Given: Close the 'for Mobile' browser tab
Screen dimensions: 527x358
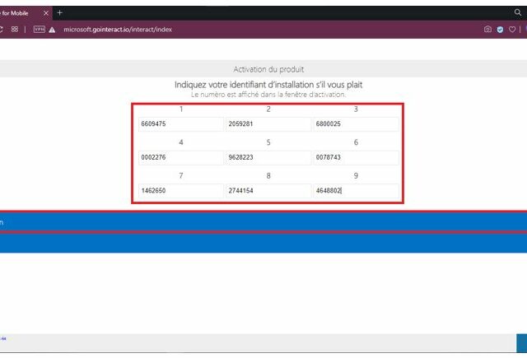Looking at the screenshot, I should pos(45,13).
